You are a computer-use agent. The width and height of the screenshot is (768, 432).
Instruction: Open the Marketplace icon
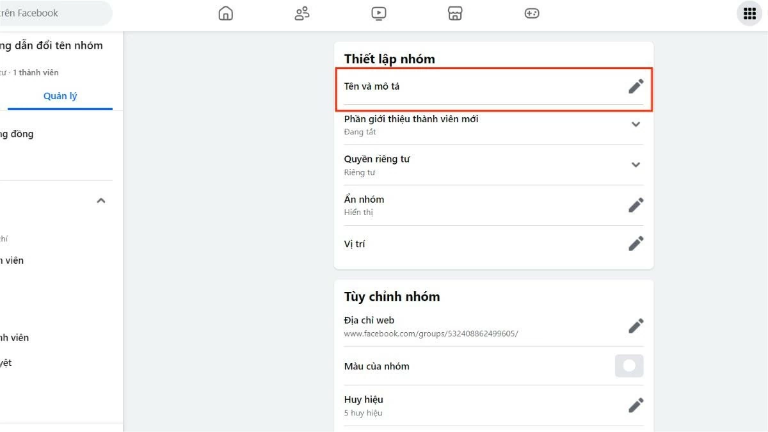click(x=455, y=13)
